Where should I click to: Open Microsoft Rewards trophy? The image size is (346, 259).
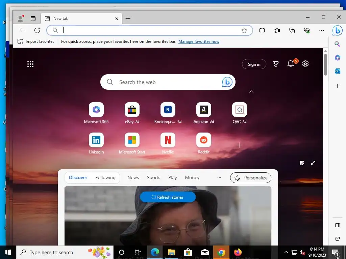tap(276, 64)
